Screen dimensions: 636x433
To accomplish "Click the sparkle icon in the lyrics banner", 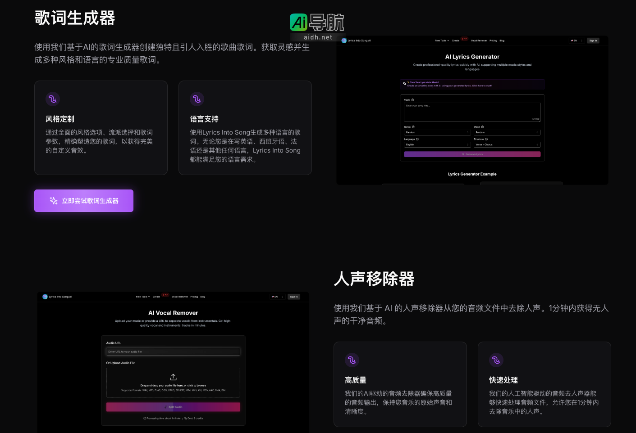I will coord(405,82).
